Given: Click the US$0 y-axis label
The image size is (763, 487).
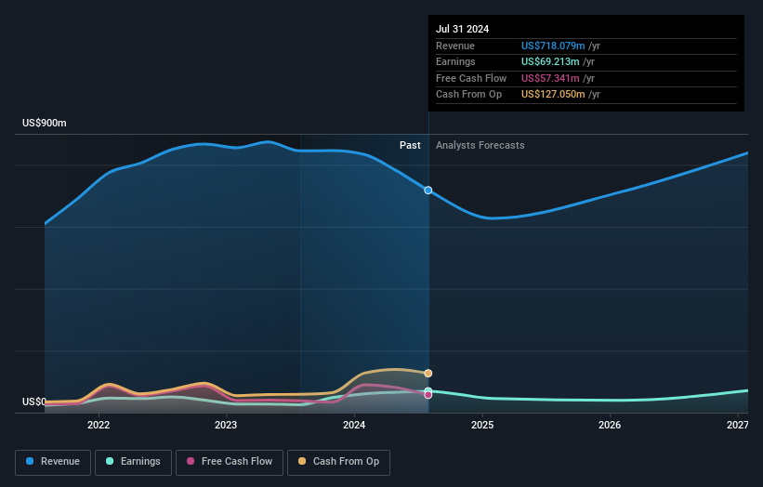Looking at the screenshot, I should coord(34,401).
